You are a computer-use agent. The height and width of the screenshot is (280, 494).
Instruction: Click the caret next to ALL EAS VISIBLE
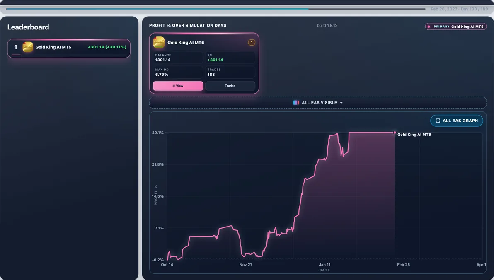(x=341, y=103)
